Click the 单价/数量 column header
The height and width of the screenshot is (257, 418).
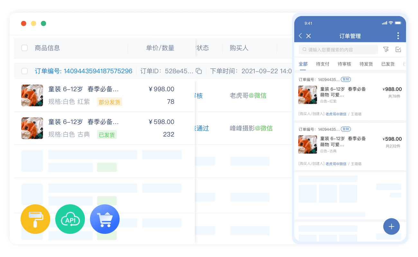[x=160, y=48]
